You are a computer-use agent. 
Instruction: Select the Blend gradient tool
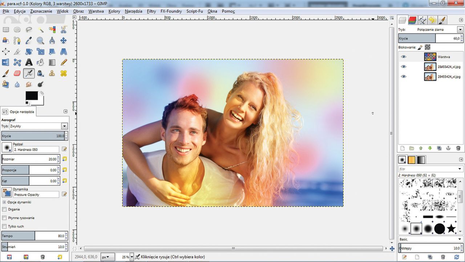click(x=52, y=63)
